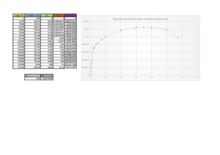Click the data point at strain 0,04
Image resolution: width=220 pixels, height=155 pixels.
click(x=121, y=30)
